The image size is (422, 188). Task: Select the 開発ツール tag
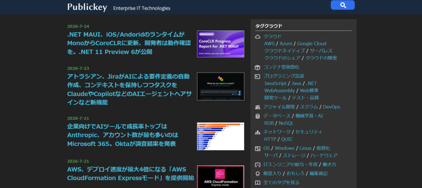pos(276,98)
